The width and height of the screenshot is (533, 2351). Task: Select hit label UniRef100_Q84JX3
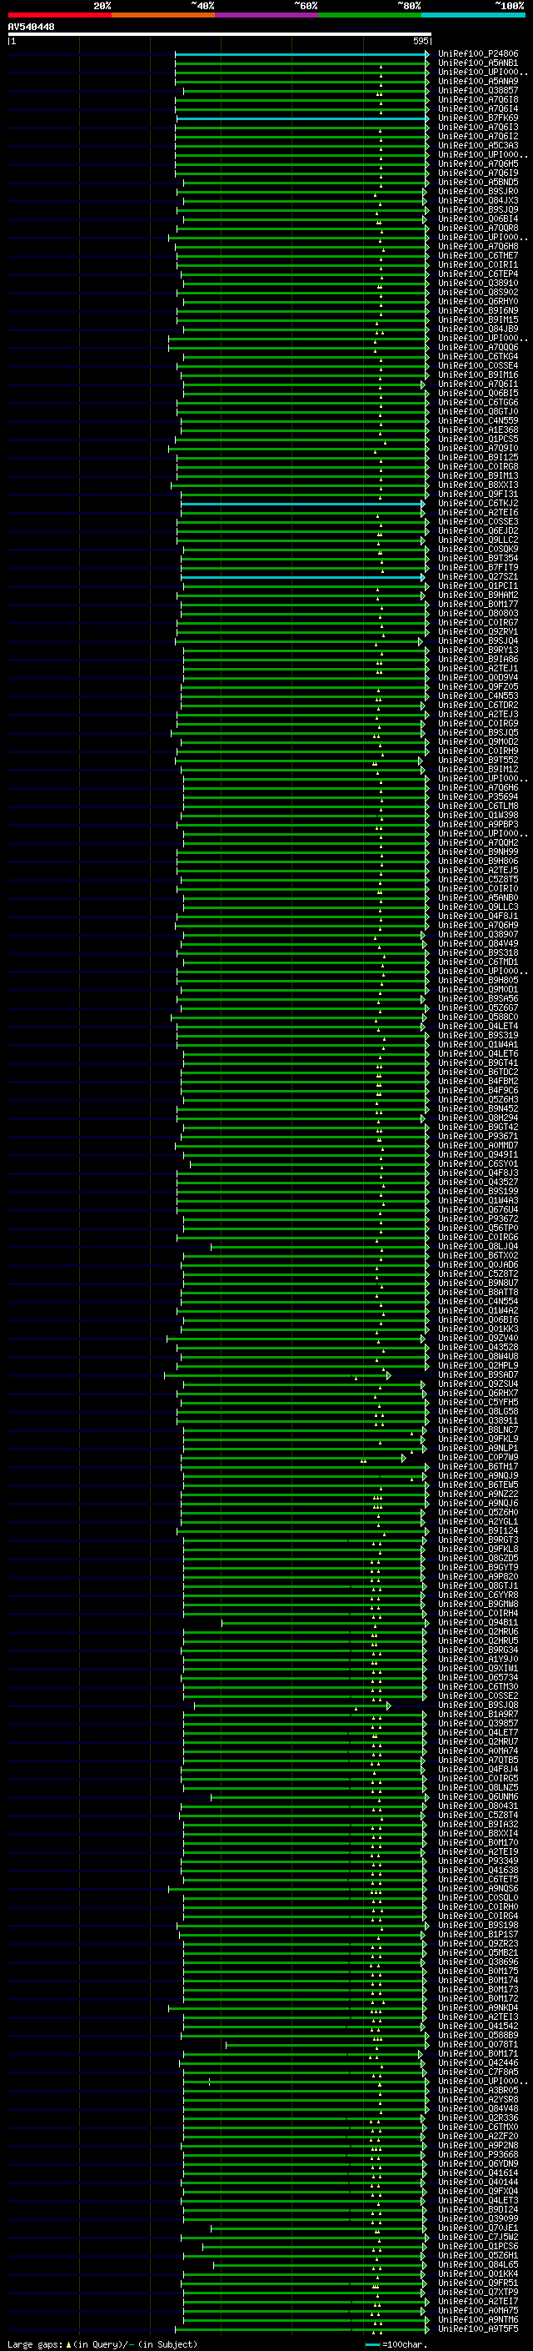point(477,201)
